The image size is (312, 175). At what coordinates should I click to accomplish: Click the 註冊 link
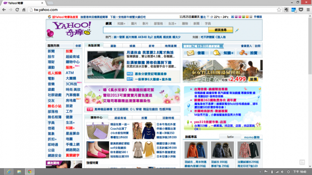[257, 46]
